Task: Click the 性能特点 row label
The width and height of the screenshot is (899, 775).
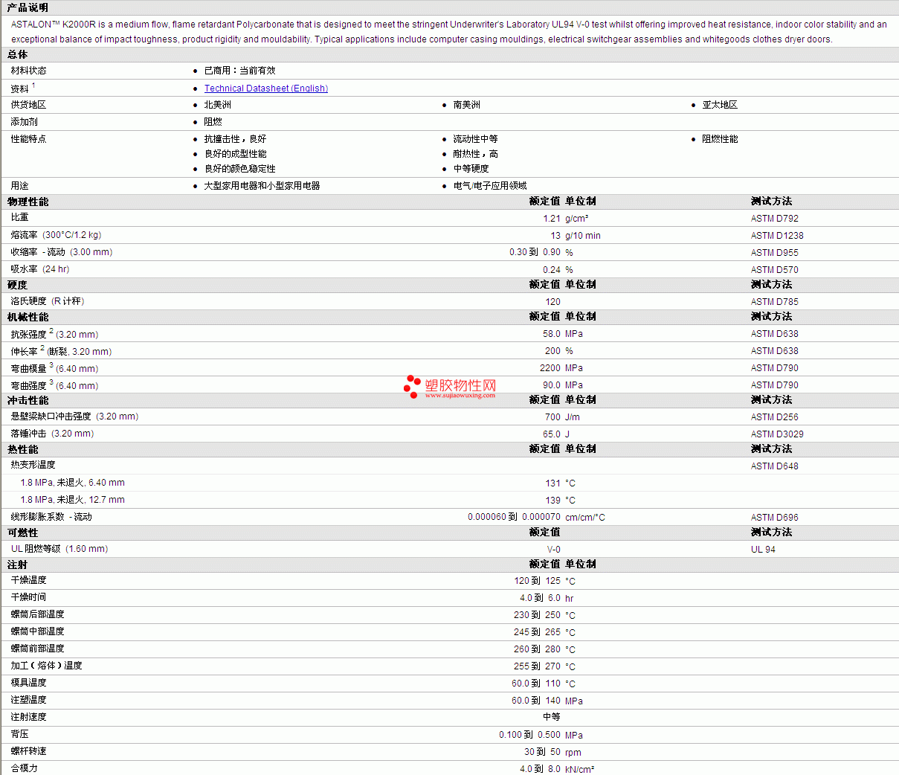Action: pyautogui.click(x=28, y=139)
